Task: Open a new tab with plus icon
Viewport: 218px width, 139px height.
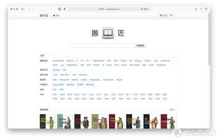Action: (x=201, y=9)
